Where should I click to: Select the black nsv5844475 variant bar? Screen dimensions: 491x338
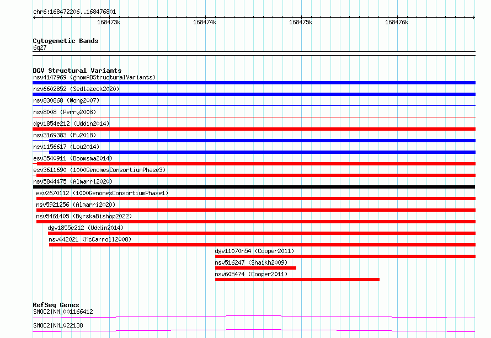[254, 187]
